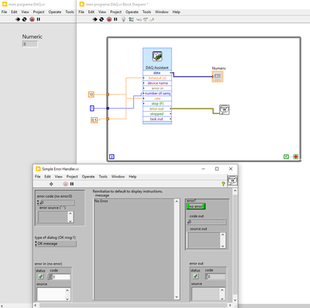Abort execution in block diagram toolbar
This screenshot has height=308, width=310.
109,19
